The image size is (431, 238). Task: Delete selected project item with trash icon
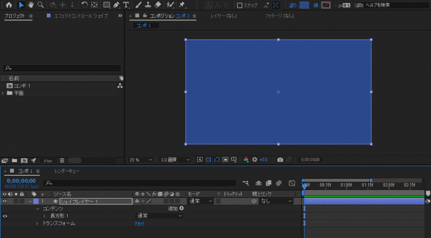62,160
